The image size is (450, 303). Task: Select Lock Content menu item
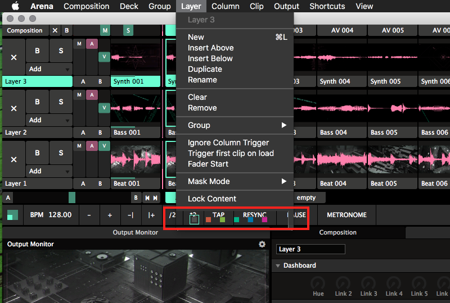click(x=212, y=199)
